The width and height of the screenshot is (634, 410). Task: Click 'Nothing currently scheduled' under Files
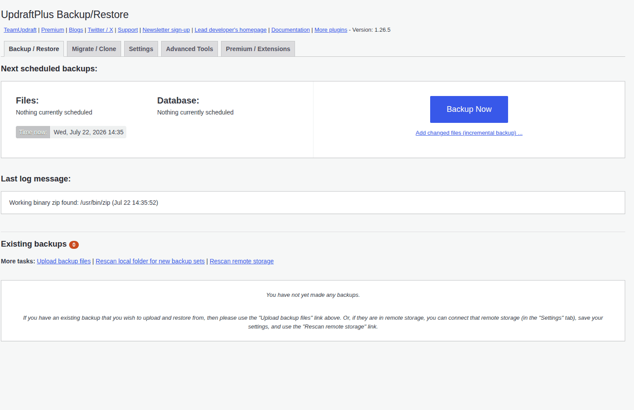click(x=54, y=112)
